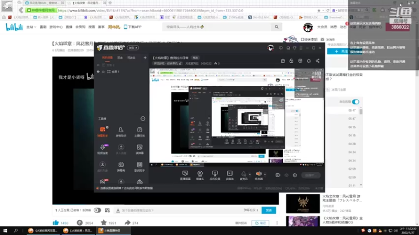The width and height of the screenshot is (419, 235).
Task: Edit stream category pencil icon
Action: click(x=180, y=63)
